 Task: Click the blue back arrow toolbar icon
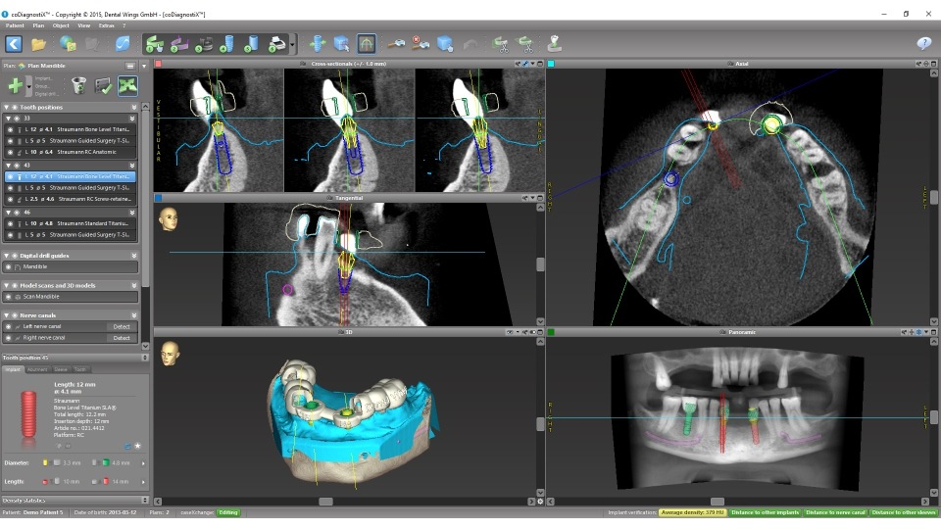point(14,44)
